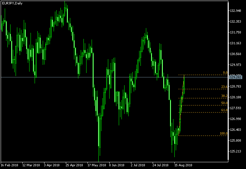246x169 pixels.
Task: Click the 131.163 price axis label
Action: coord(235,43)
